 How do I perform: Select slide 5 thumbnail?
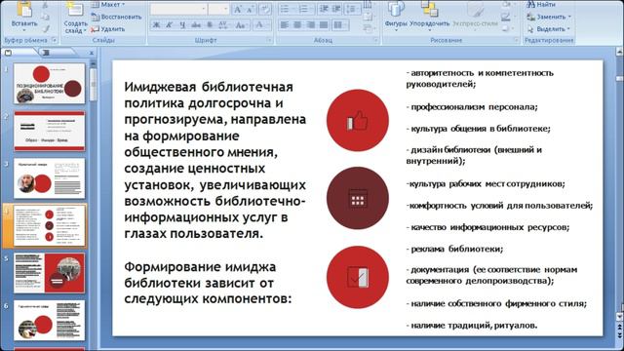point(50,273)
